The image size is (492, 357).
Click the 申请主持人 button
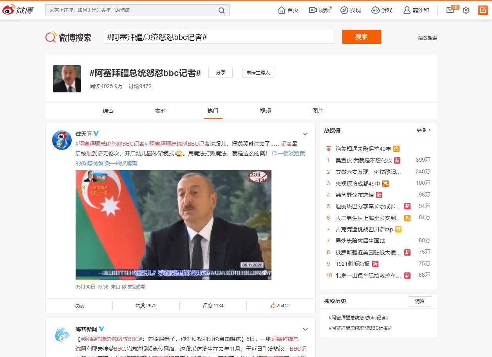(x=258, y=73)
